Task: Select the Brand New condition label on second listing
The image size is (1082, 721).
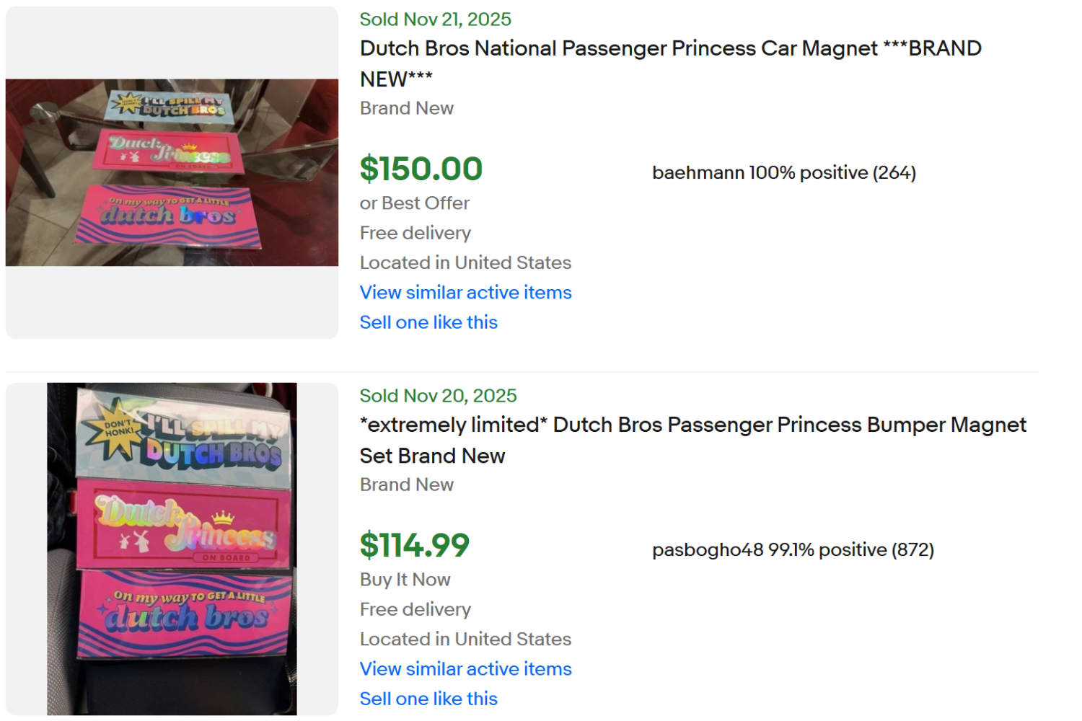Action: (407, 485)
